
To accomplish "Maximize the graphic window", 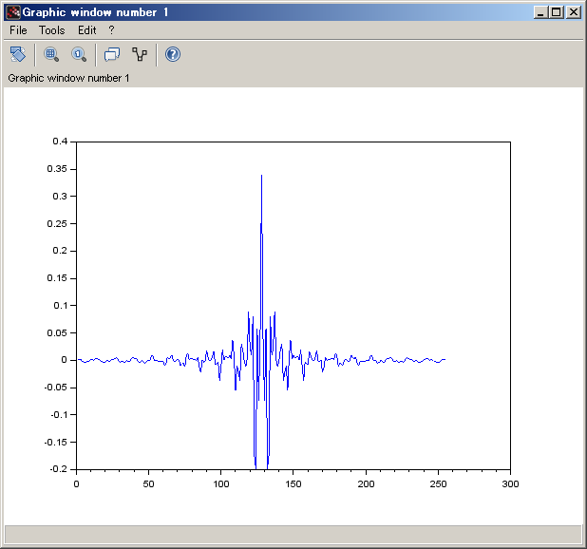I will (557, 12).
